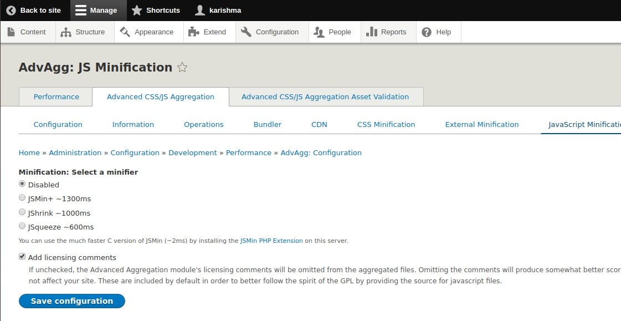Click the AdvAgg: JS Minification heading
Viewport: 621px width, 321px height.
pyautogui.click(x=95, y=68)
